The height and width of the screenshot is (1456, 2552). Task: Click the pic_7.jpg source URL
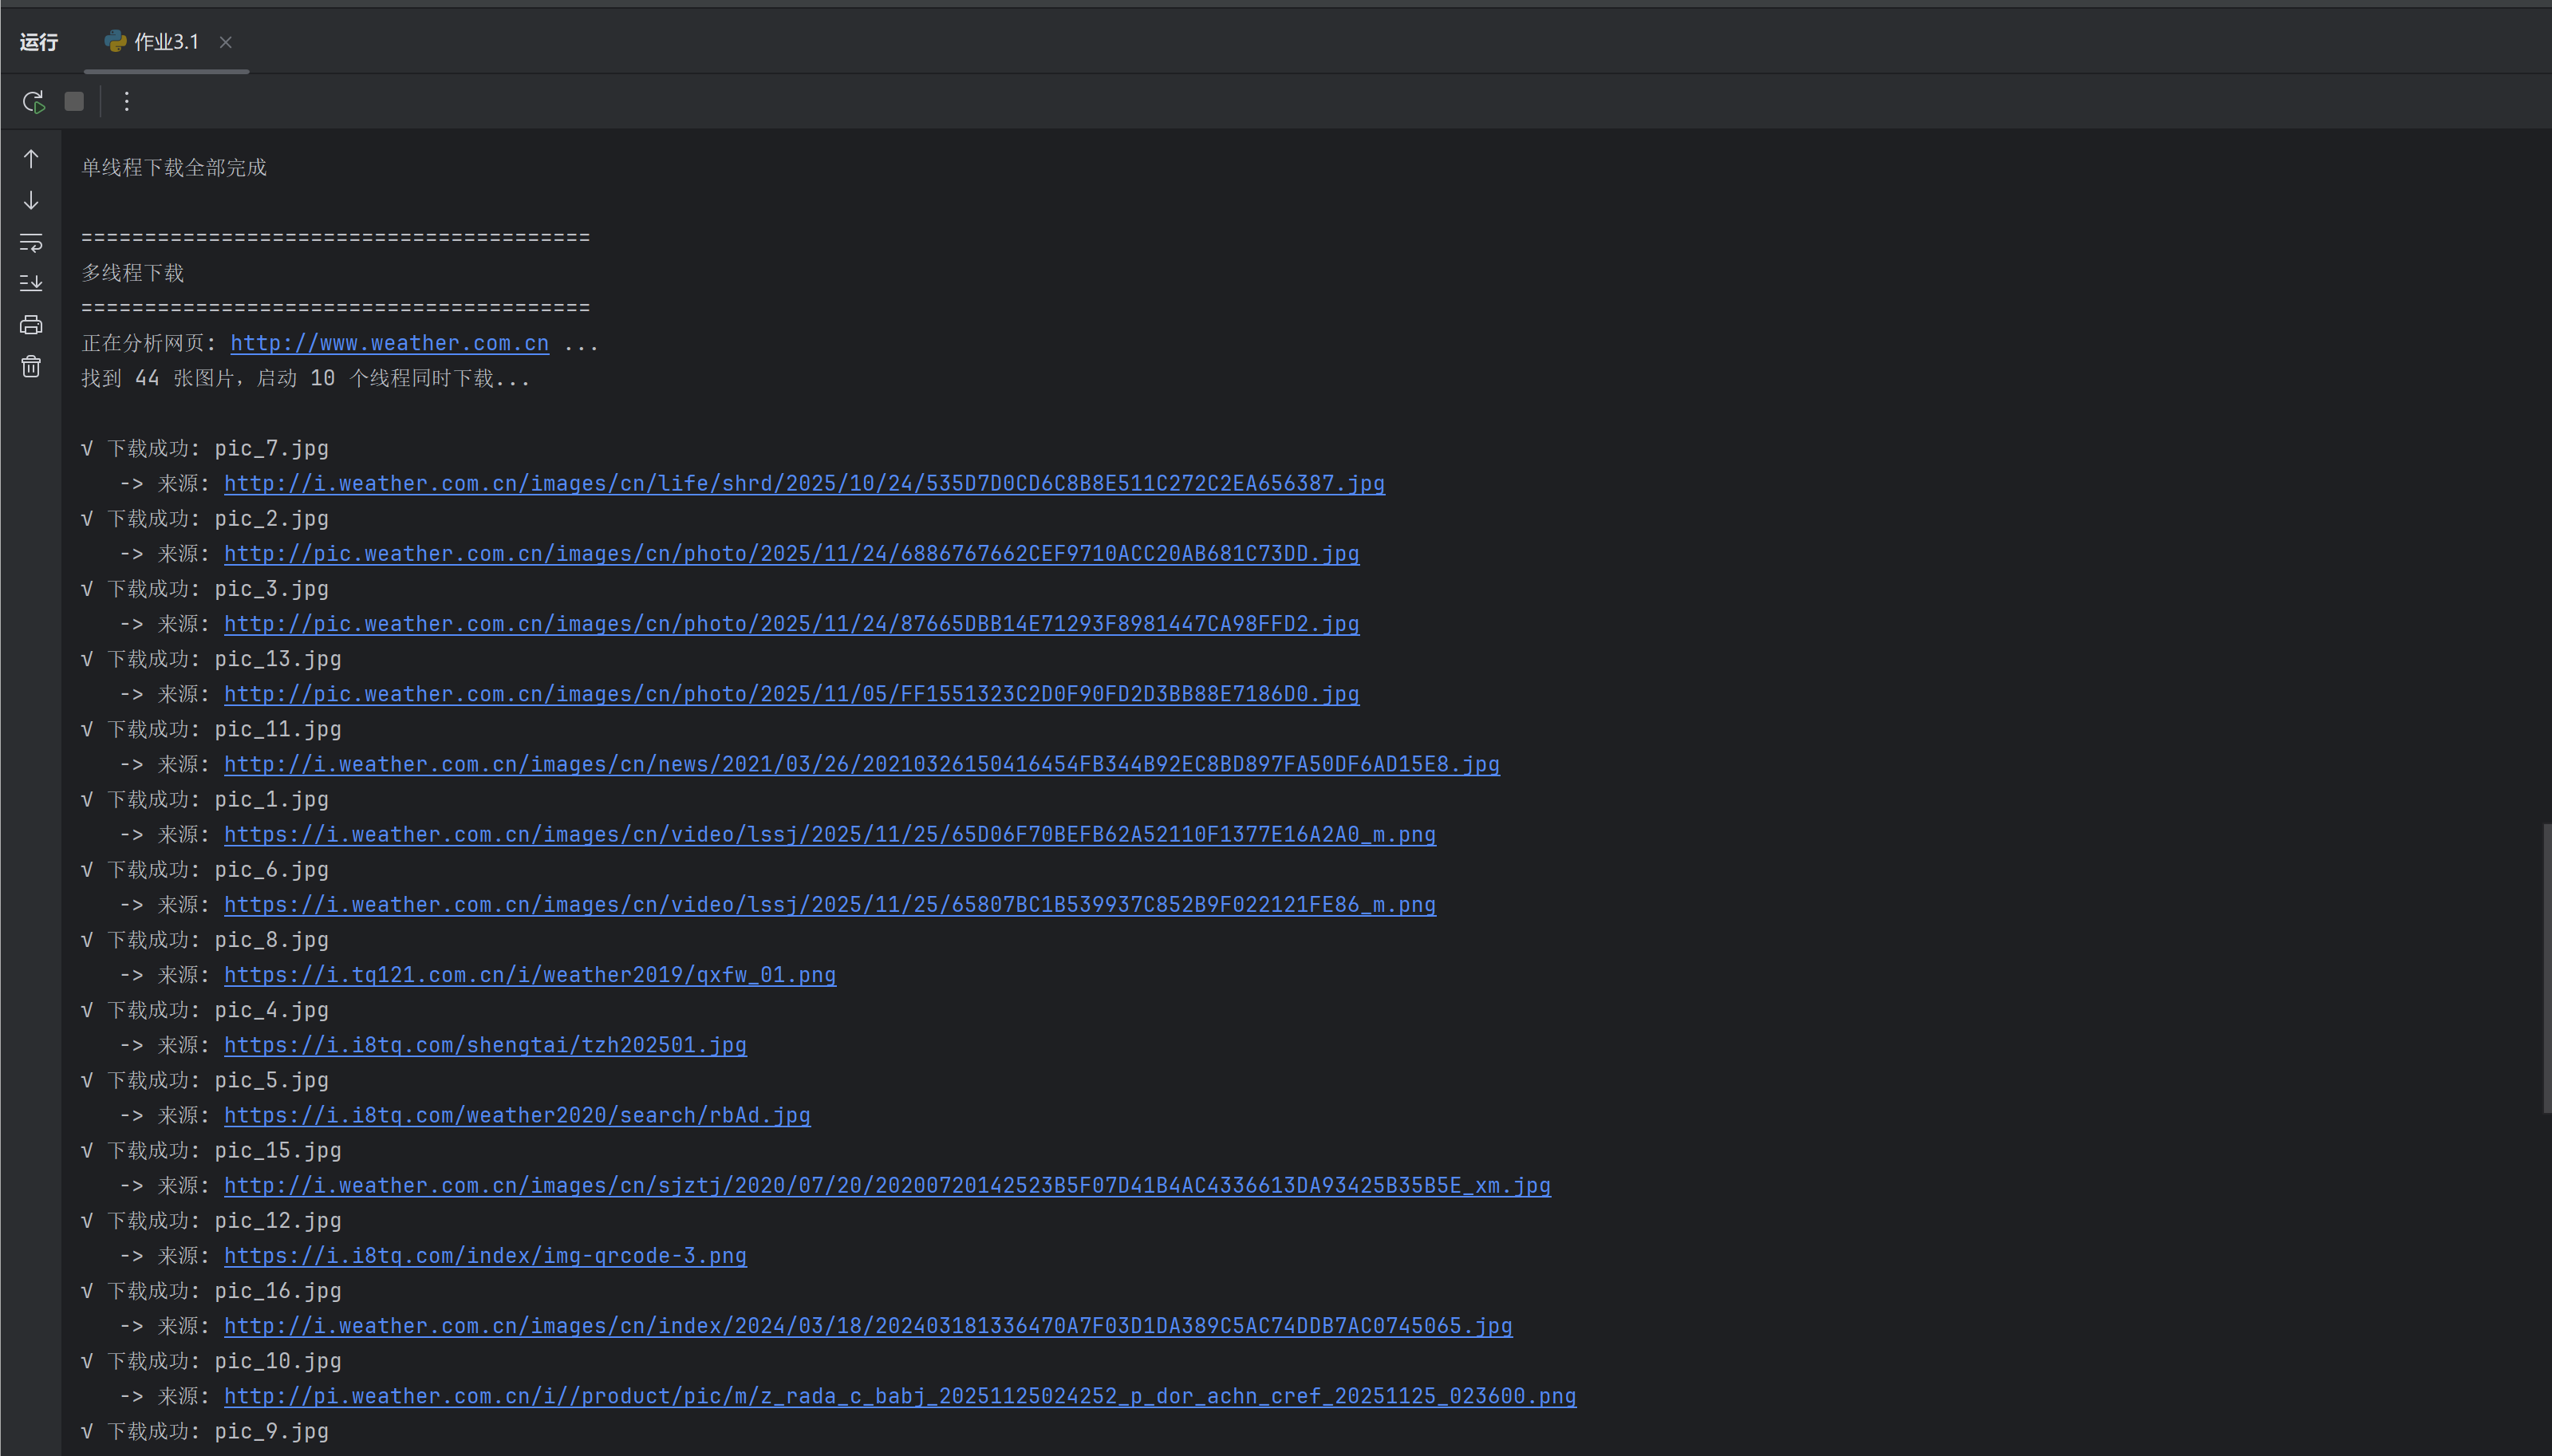pyautogui.click(x=803, y=484)
